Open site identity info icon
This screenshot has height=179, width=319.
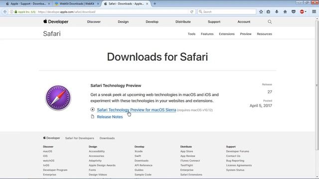(x=11, y=12)
